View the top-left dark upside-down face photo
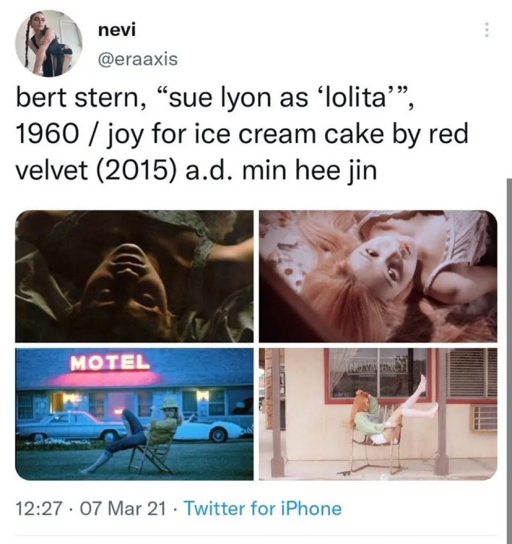The height and width of the screenshot is (544, 512). (134, 276)
